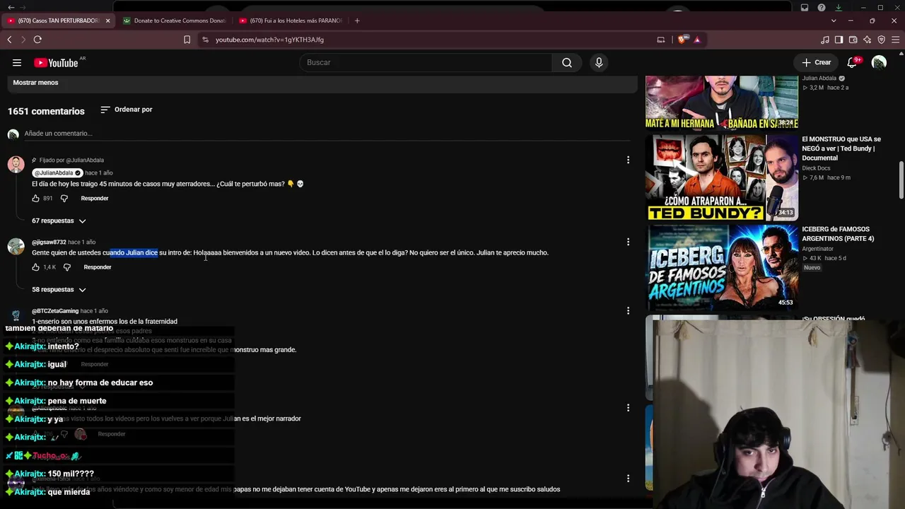Screen dimensions: 905x509
Task: Open the @BTCZetaGaming profile name
Action: [x=55, y=311]
